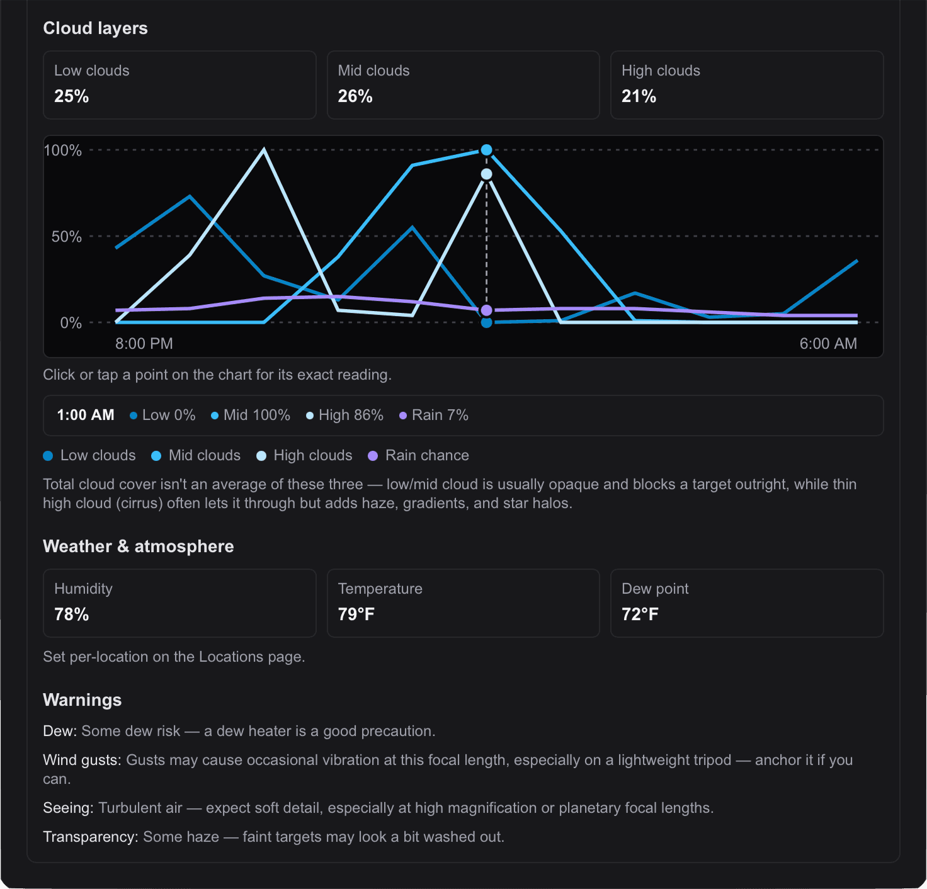The height and width of the screenshot is (889, 927).
Task: Click the purple Rain chance marker on the chart
Action: pyautogui.click(x=486, y=310)
